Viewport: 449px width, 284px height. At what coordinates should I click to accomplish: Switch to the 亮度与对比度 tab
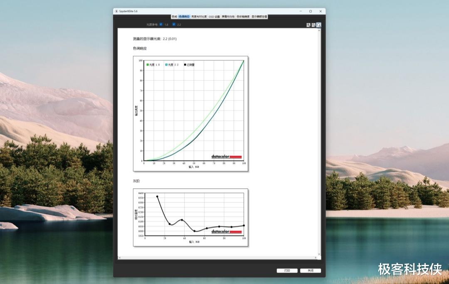click(199, 17)
